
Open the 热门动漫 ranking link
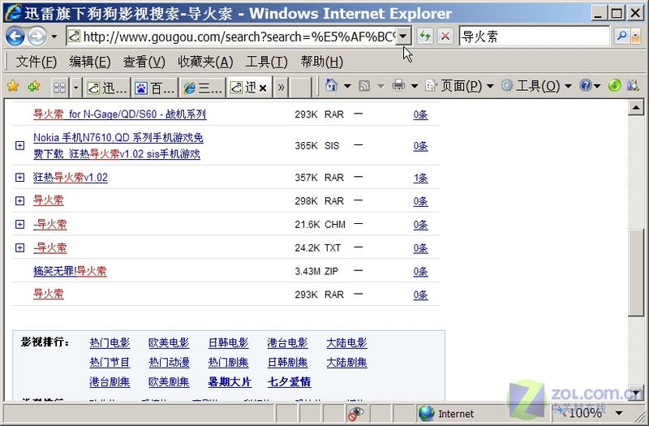(x=169, y=362)
